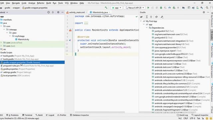Select local.properties (SDK Location)
This screenshot has height=120, width=213.
pyautogui.click(x=15, y=76)
